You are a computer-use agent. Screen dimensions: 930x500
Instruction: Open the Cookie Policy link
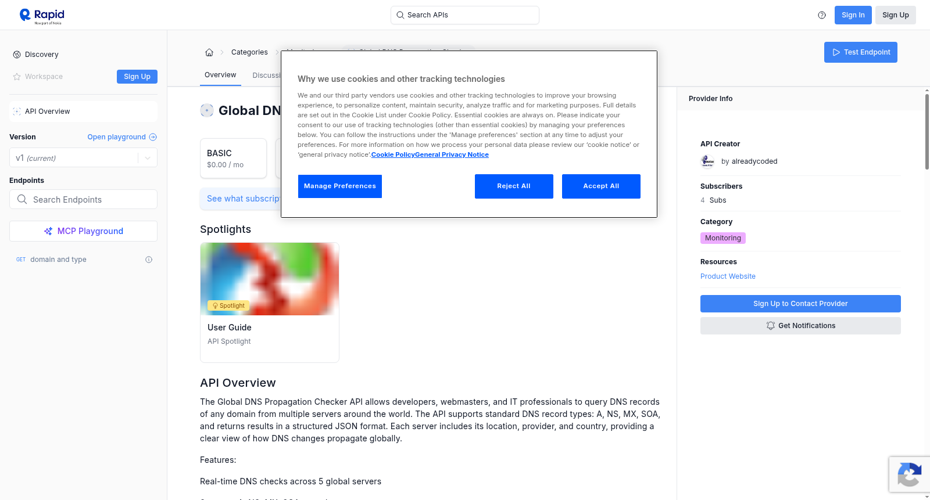click(393, 154)
